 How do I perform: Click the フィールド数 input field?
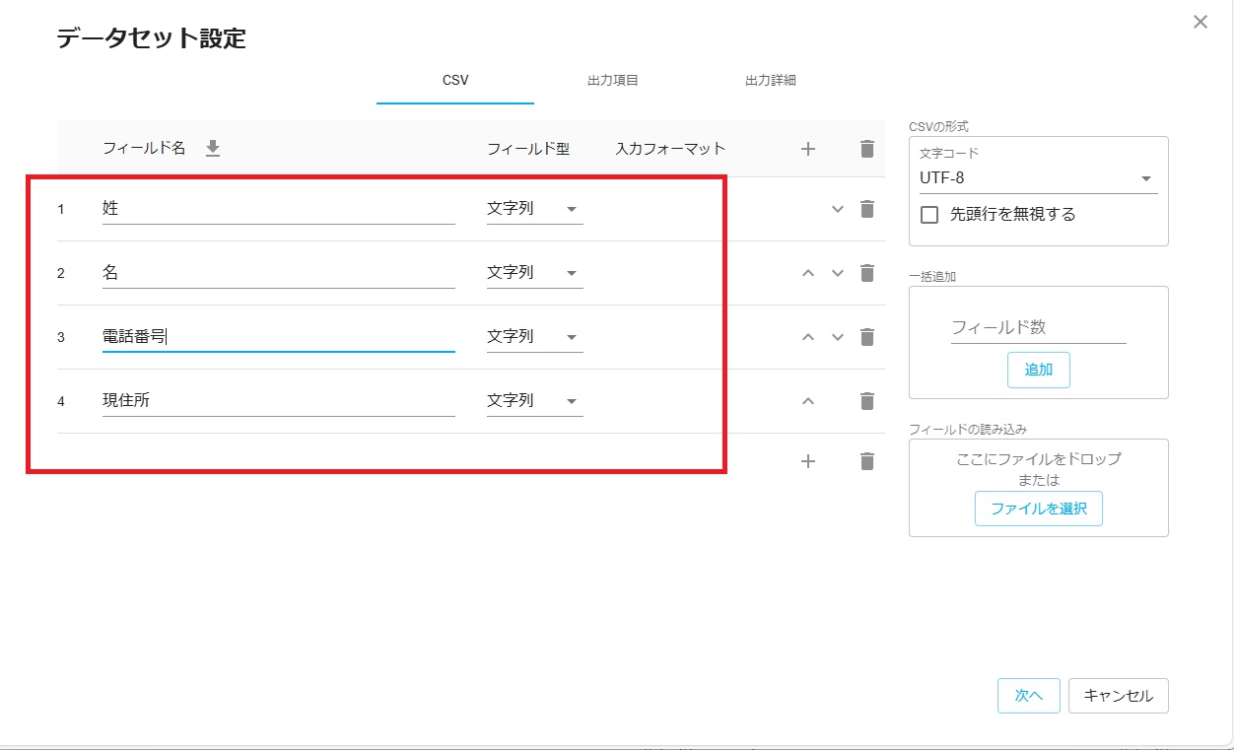tap(1038, 327)
